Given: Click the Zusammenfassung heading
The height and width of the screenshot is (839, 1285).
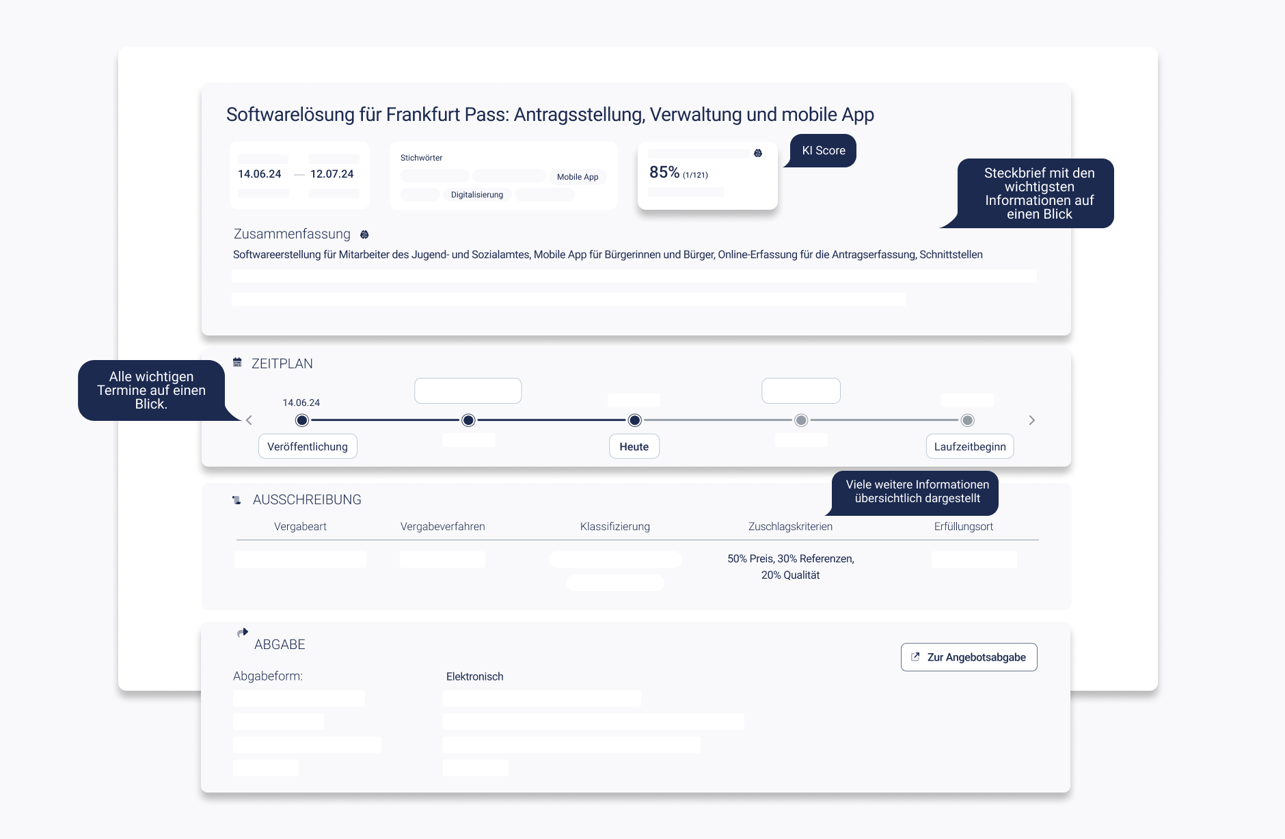Looking at the screenshot, I should pyautogui.click(x=292, y=234).
